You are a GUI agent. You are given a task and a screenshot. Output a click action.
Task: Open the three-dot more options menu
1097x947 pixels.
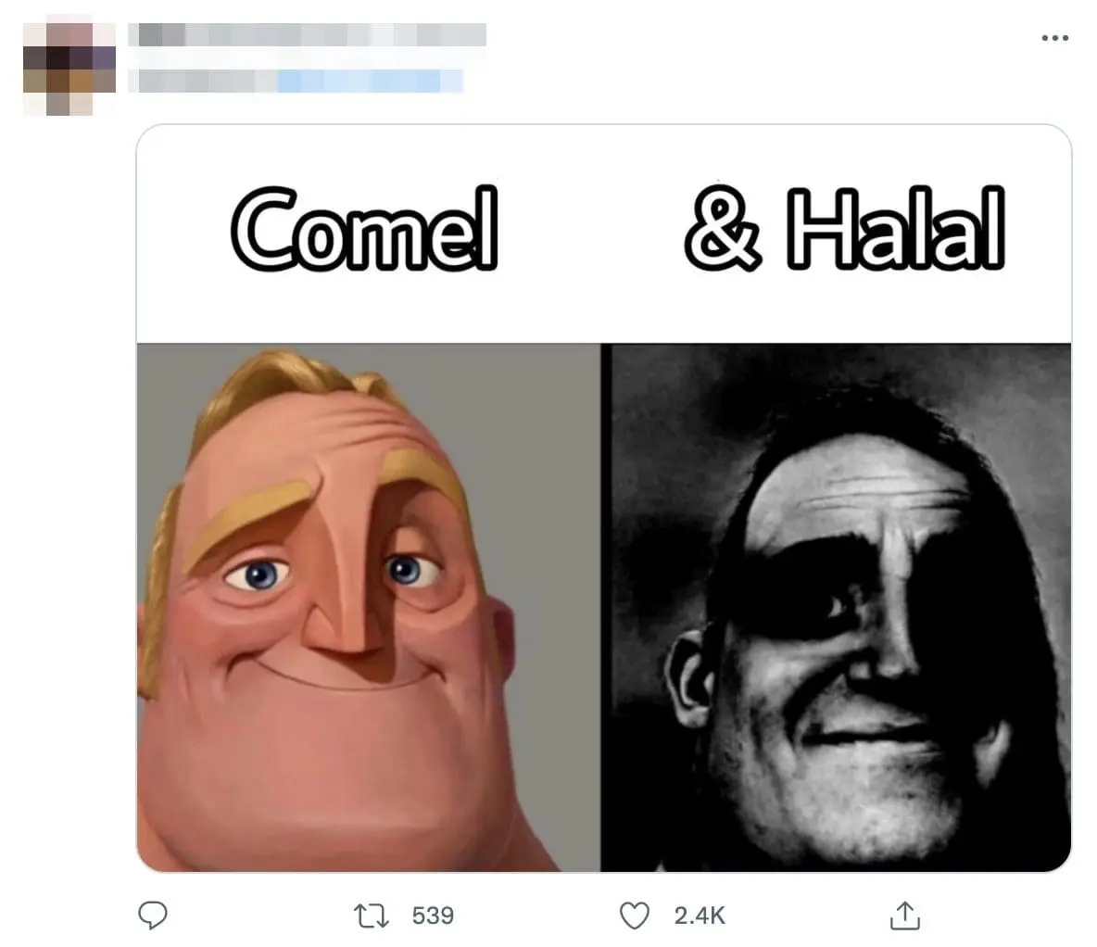1054,38
